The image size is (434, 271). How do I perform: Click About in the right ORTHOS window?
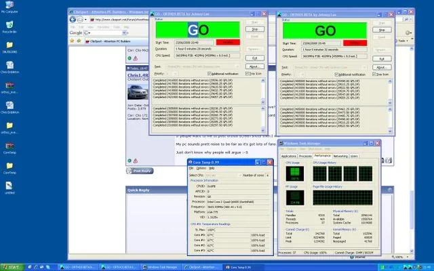point(382,68)
